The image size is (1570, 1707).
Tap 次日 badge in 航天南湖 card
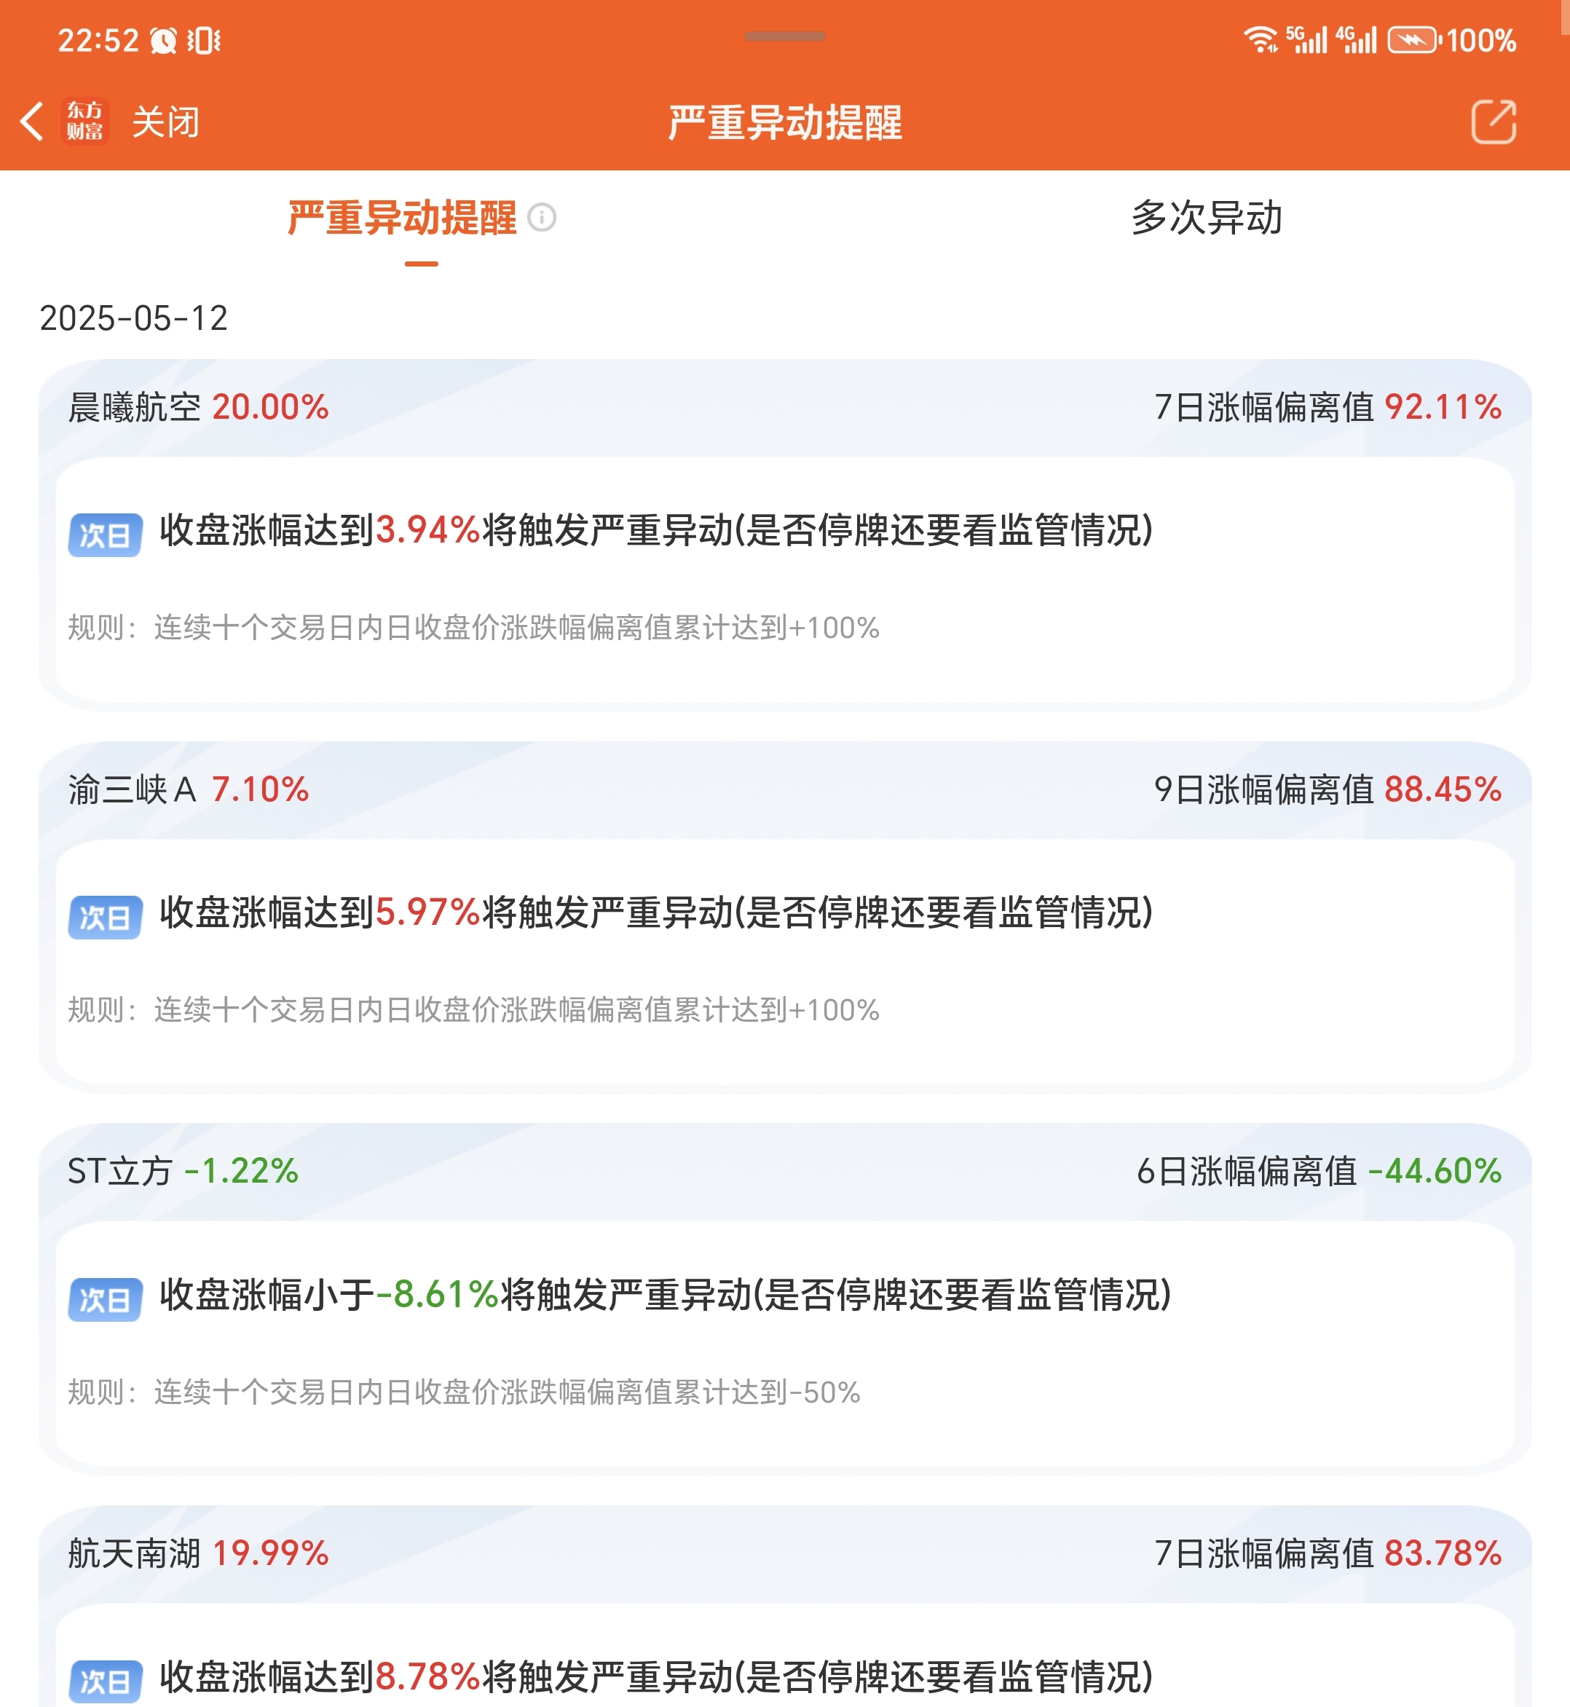(106, 1682)
